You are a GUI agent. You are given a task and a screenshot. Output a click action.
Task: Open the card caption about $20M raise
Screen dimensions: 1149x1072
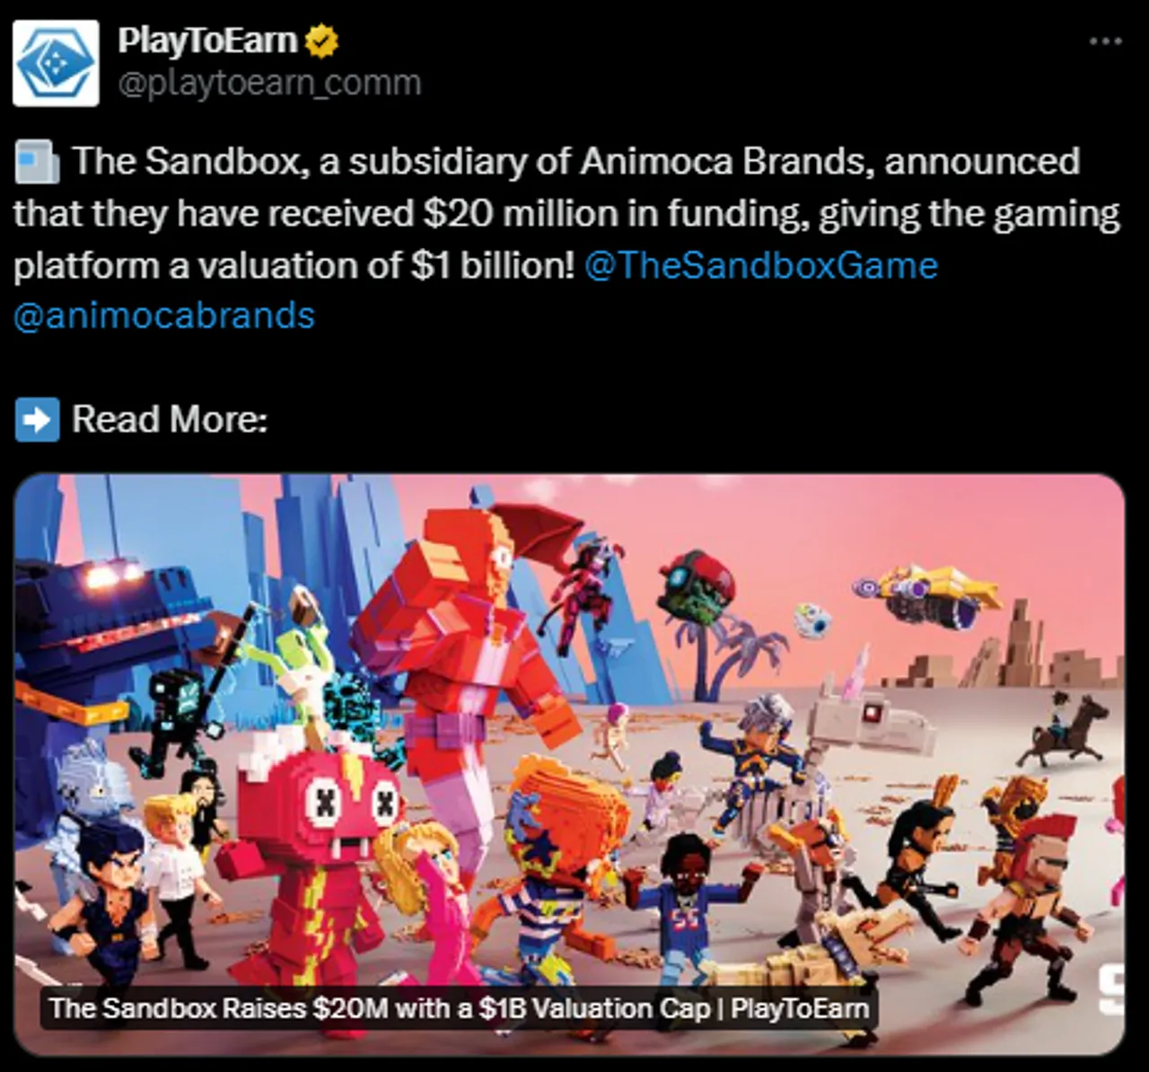pyautogui.click(x=460, y=1008)
